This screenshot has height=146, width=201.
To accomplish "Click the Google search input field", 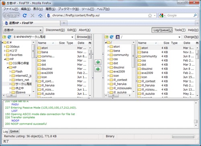I will [x=180, y=16].
